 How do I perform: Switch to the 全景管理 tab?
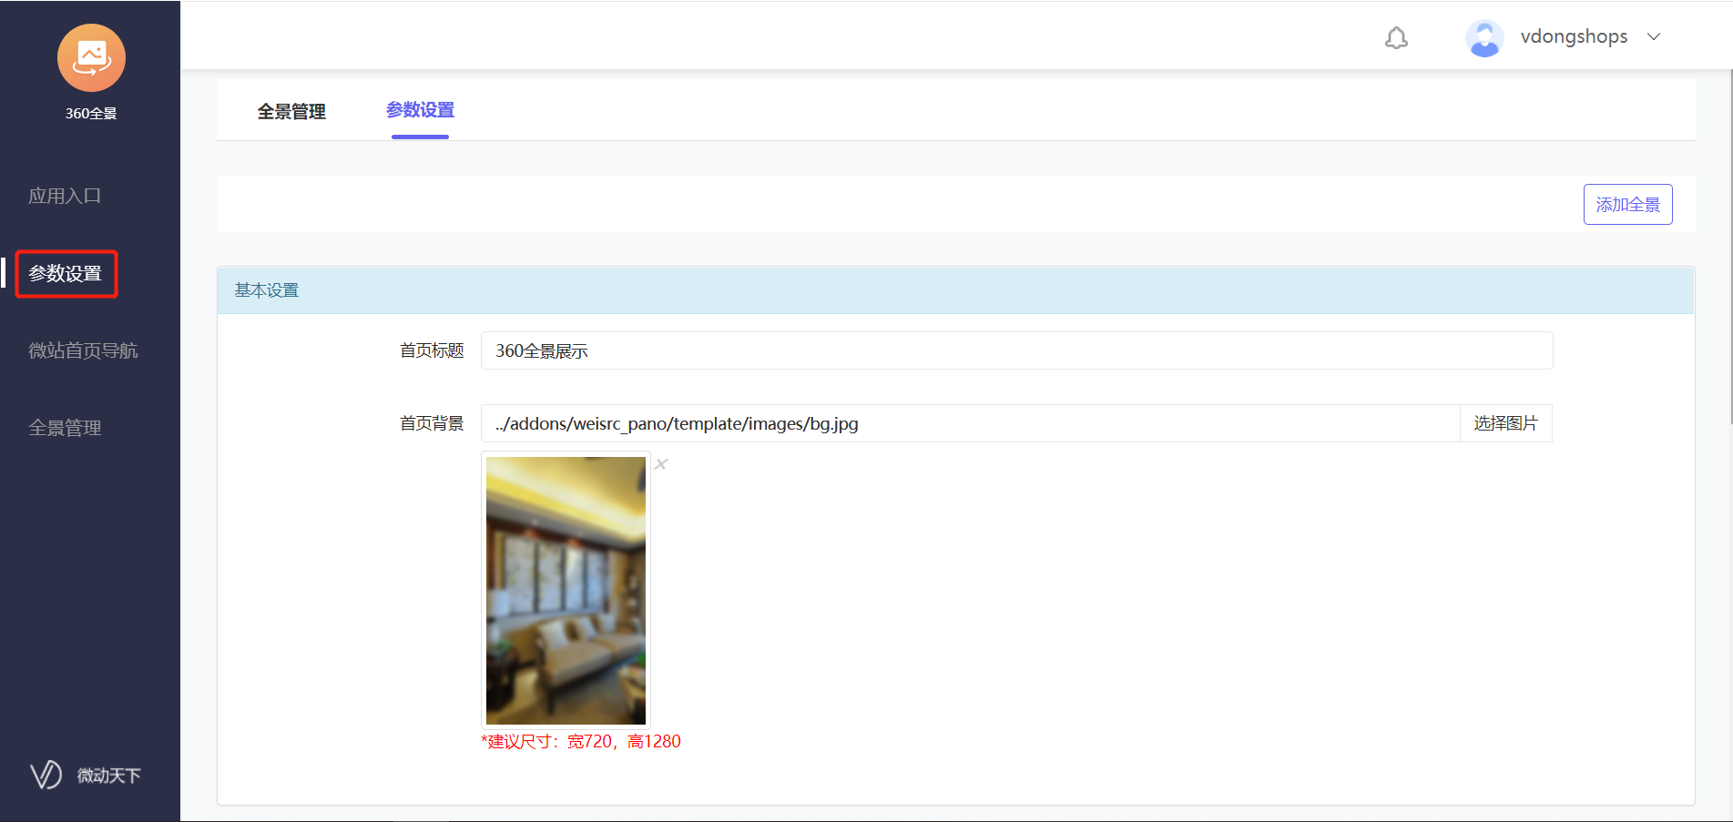click(x=291, y=111)
